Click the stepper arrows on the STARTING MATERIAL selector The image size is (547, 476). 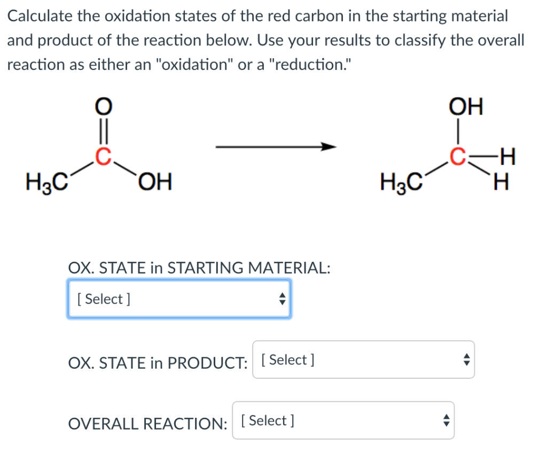(282, 299)
